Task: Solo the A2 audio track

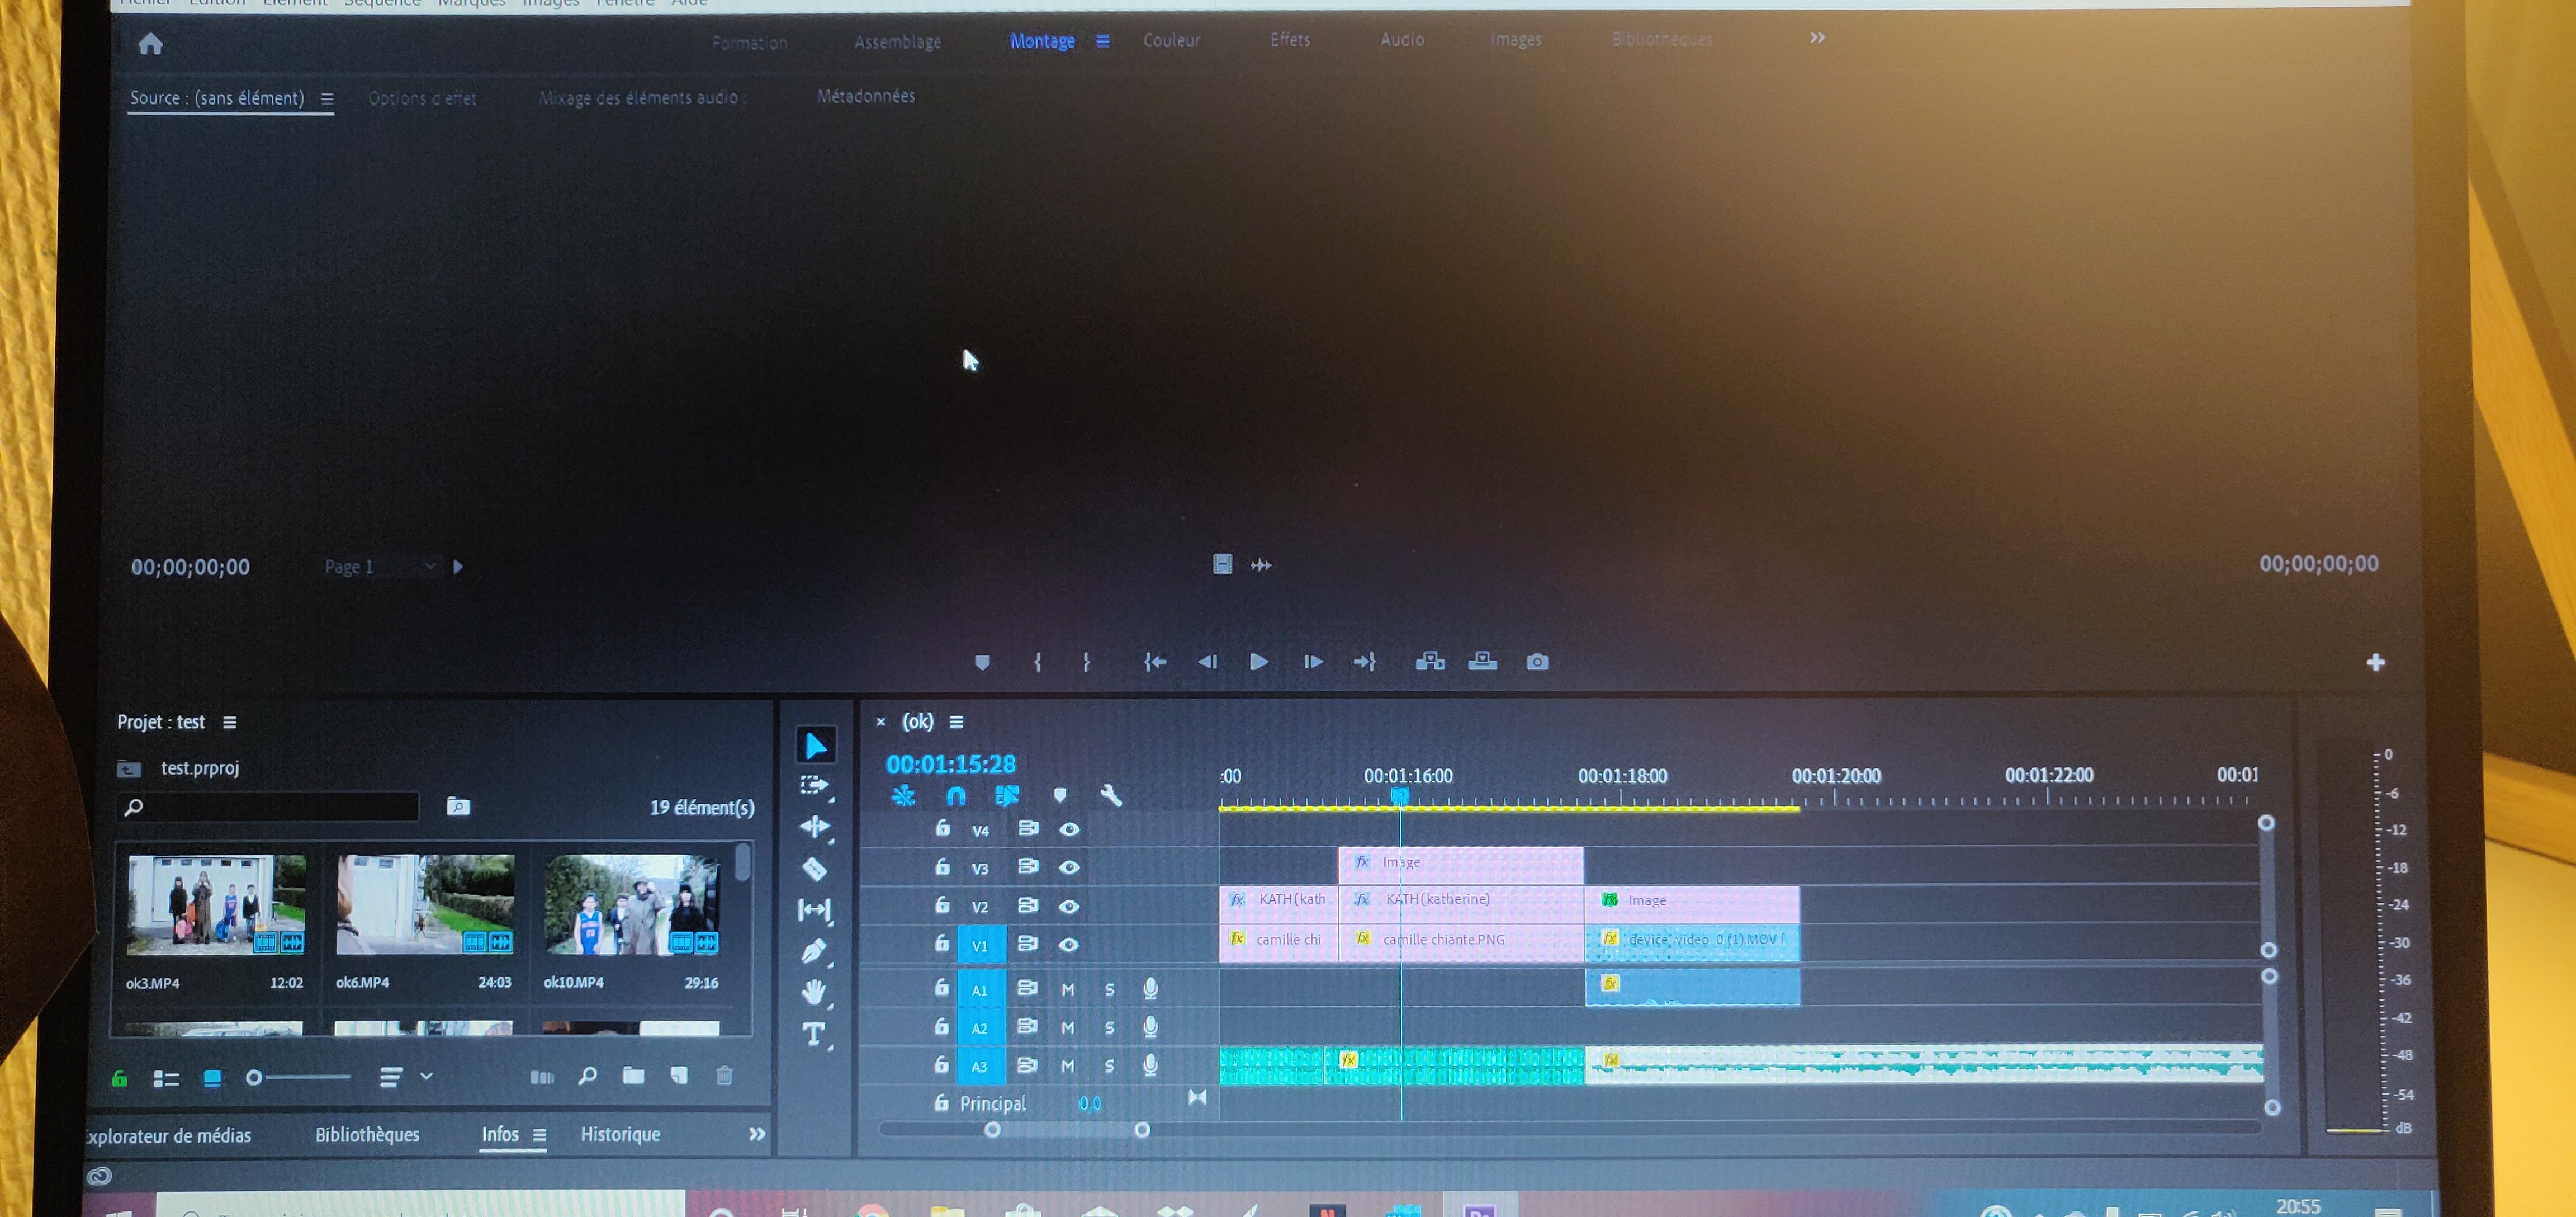Action: 1109,1028
